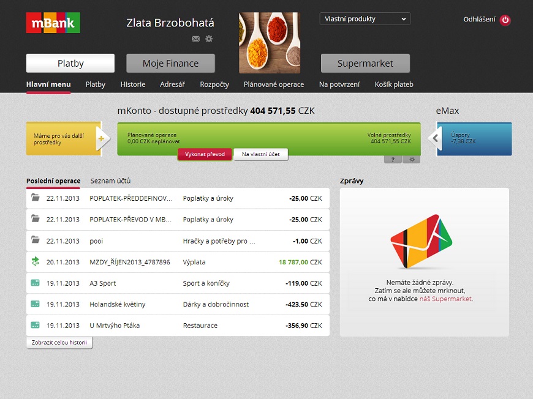Click the transfer arrows icon of MZDY payment
The height and width of the screenshot is (399, 533).
(36, 262)
